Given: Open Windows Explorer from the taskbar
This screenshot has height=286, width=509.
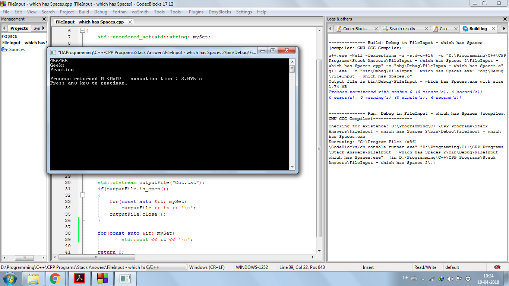Looking at the screenshot, I should 33,279.
